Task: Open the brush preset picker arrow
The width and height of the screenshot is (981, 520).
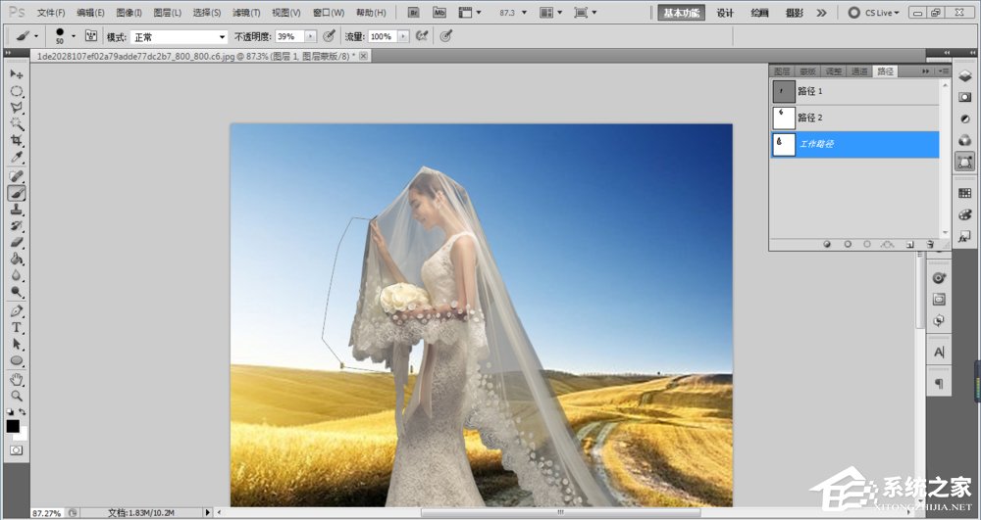Action: (x=73, y=36)
